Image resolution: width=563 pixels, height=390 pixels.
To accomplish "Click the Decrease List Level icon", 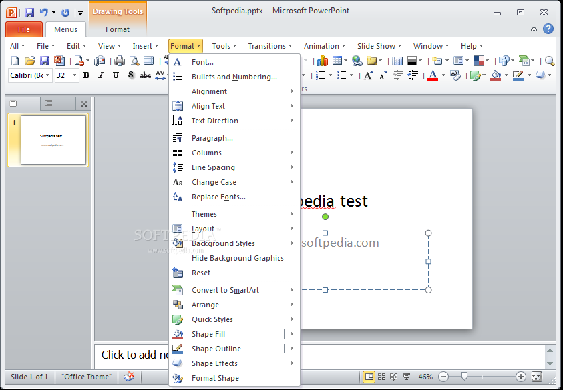I will point(398,75).
